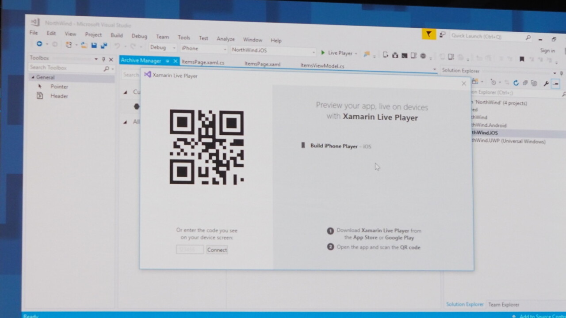Click the bookmark icon in toolbar
Screen dimensions: 566x318
point(522,59)
